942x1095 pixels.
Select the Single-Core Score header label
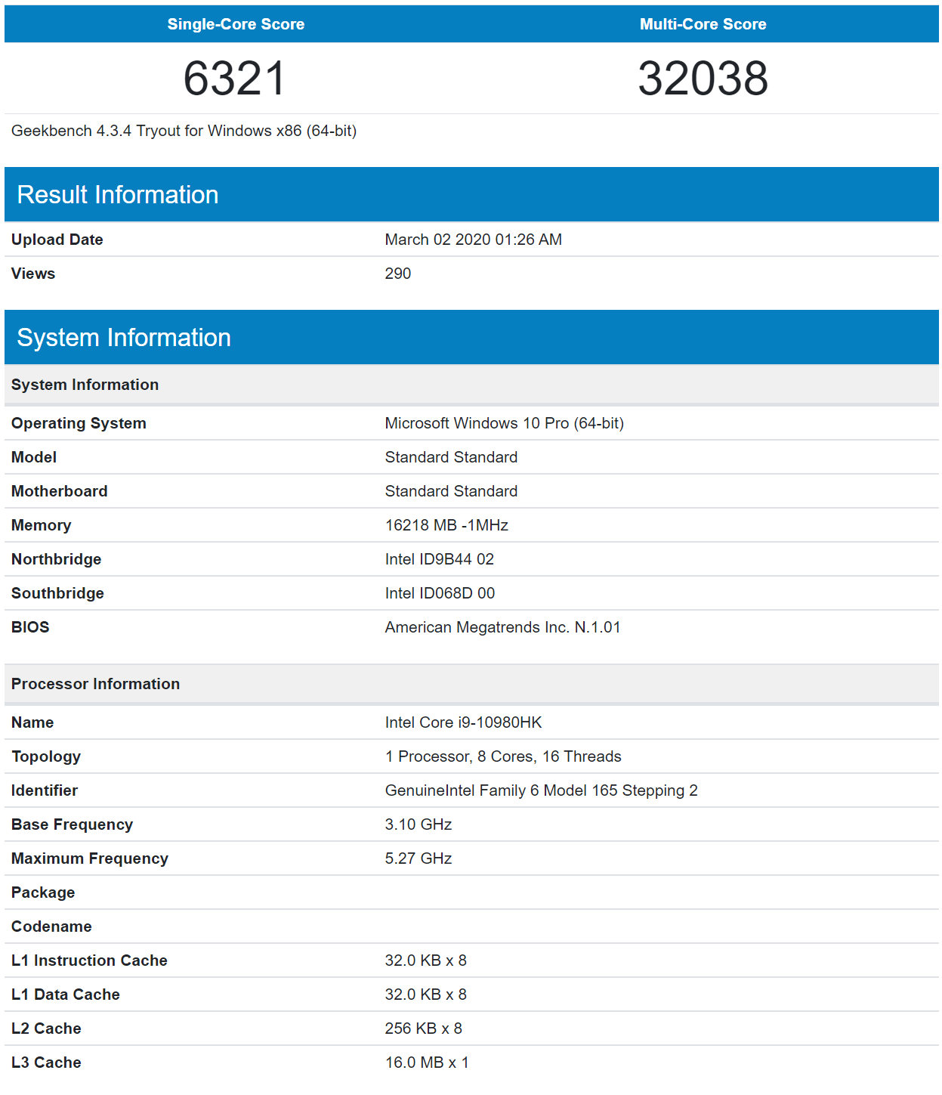coord(236,24)
